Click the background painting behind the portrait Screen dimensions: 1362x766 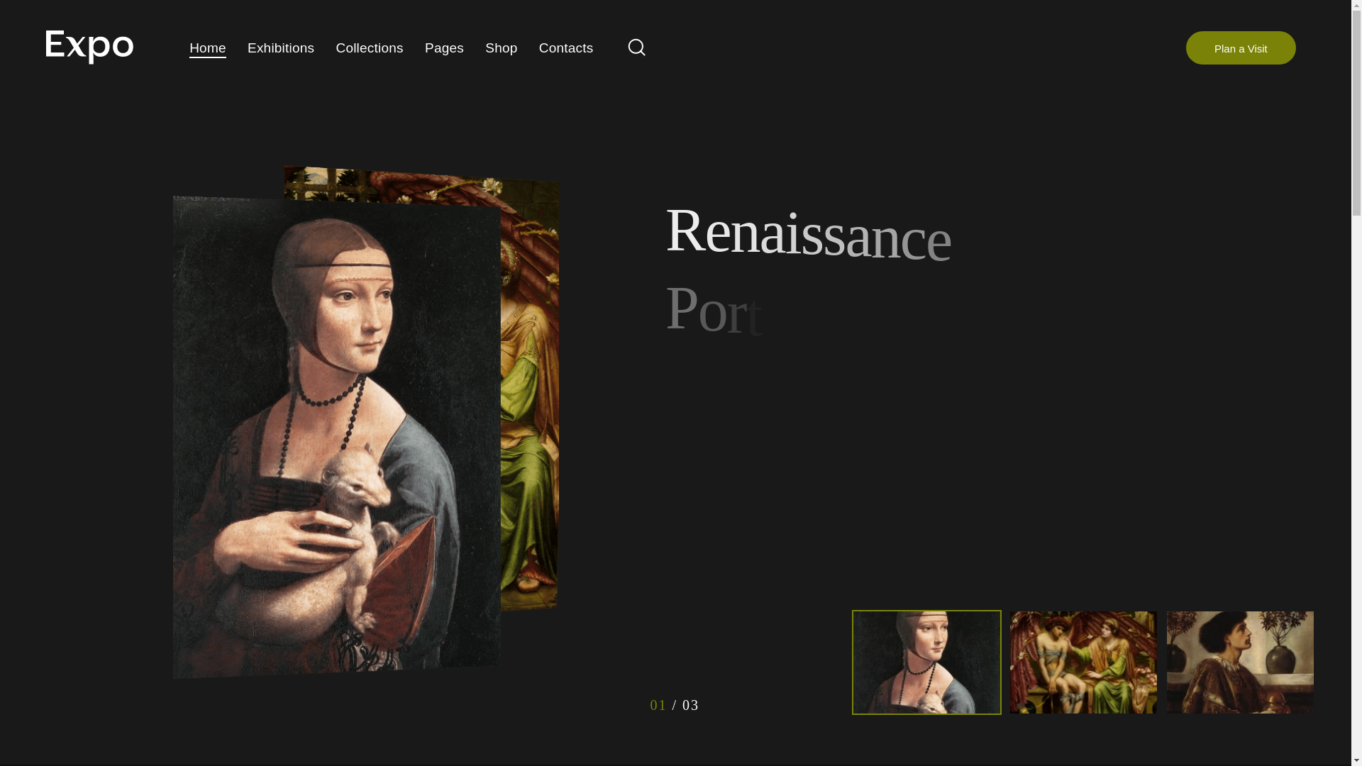[x=528, y=390]
